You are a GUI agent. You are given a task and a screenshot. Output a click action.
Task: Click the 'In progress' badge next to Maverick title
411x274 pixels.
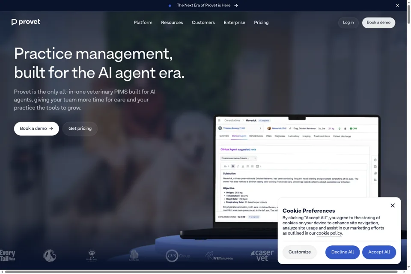[x=265, y=121]
